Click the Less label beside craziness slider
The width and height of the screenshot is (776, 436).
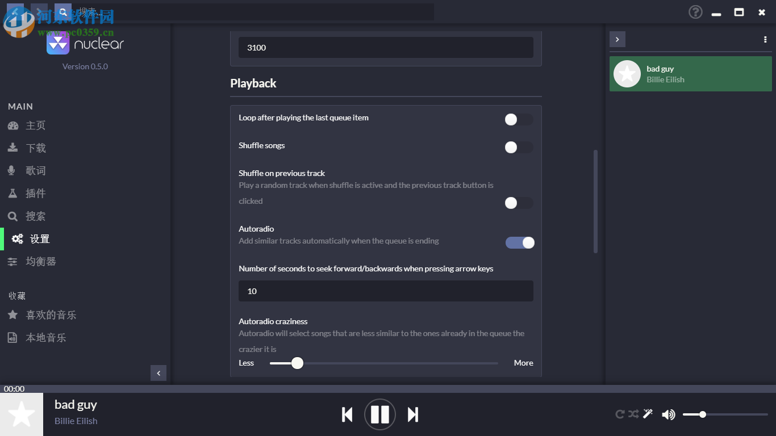click(x=247, y=363)
